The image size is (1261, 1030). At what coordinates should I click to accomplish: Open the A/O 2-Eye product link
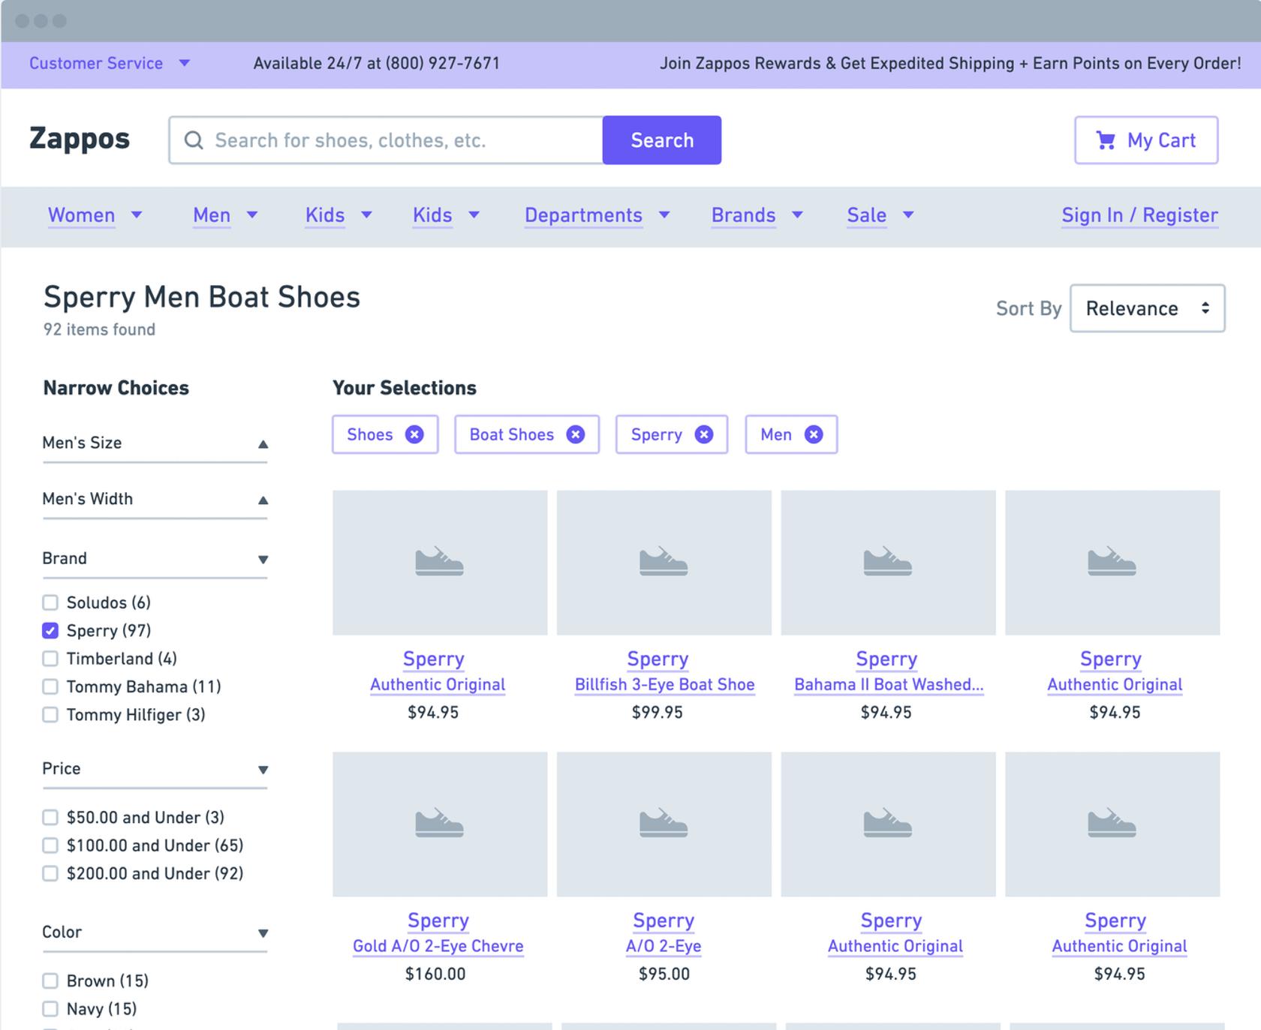pos(664,946)
